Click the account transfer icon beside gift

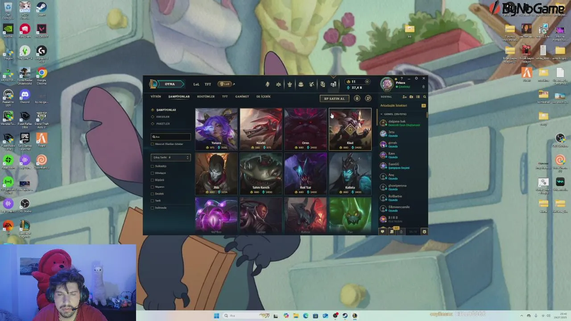click(x=368, y=99)
